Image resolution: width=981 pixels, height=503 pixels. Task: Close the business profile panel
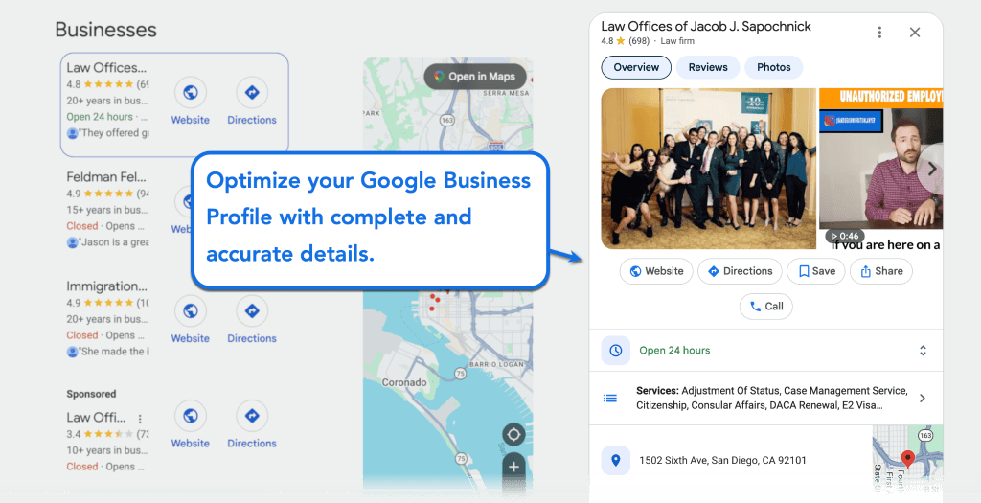point(915,33)
